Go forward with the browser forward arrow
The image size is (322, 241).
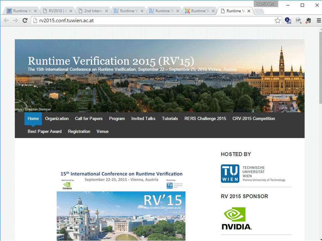pos(16,20)
